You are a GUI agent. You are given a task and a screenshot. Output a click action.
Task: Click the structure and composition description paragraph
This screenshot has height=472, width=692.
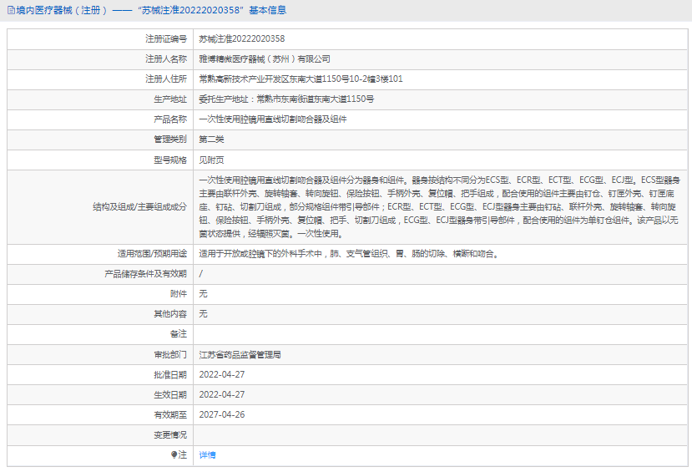[x=439, y=206]
